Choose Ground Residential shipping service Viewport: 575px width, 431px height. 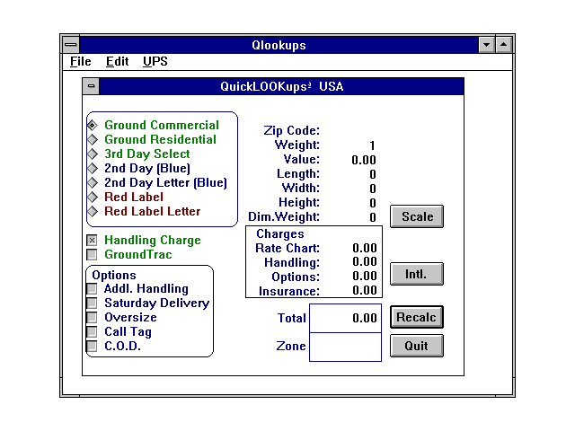click(x=93, y=140)
